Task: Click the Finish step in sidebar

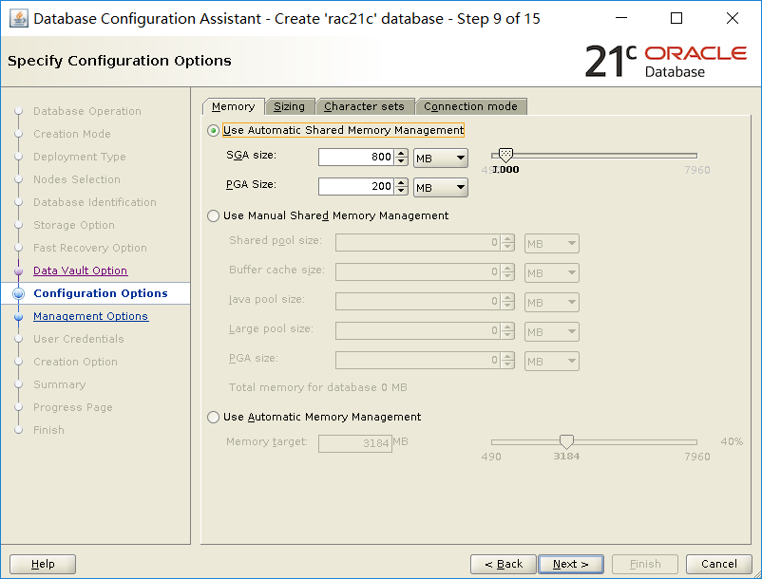Action: [48, 431]
